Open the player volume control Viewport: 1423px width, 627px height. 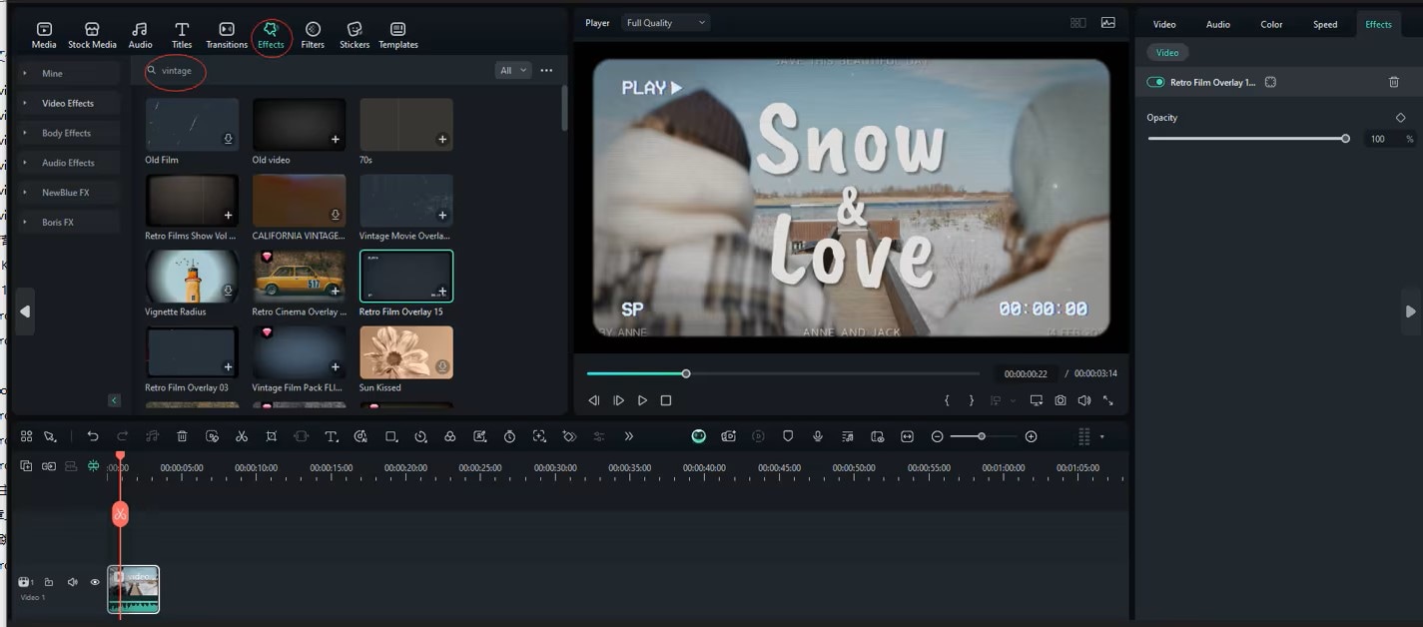[x=1084, y=400]
